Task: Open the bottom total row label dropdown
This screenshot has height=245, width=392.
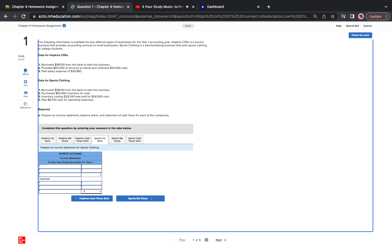Action: coord(60,191)
